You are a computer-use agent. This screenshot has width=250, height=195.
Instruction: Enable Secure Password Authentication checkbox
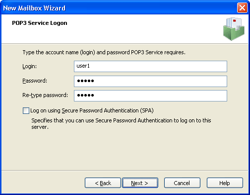pos(26,110)
